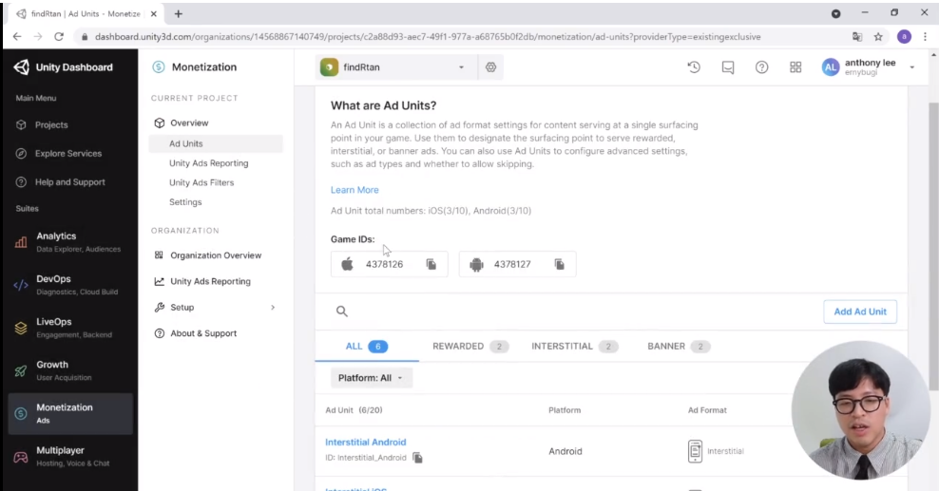The width and height of the screenshot is (939, 491).
Task: Copy the Interstitial_Android ID
Action: 417,458
